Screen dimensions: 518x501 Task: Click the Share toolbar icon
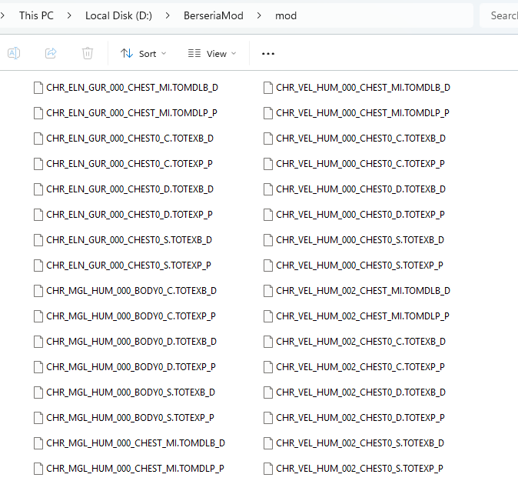pos(51,53)
